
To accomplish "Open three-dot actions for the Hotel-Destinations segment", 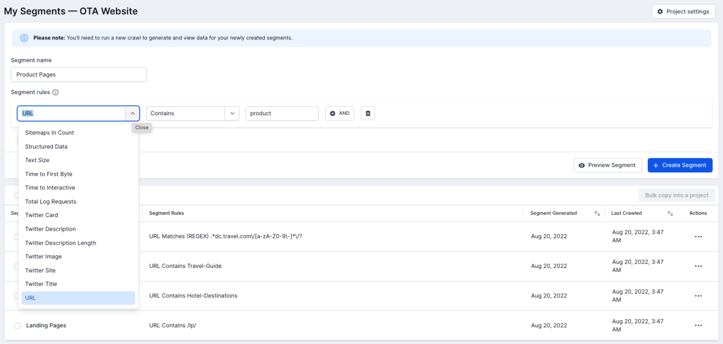I will pyautogui.click(x=698, y=296).
